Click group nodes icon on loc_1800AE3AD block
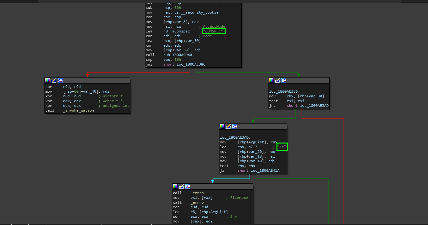This screenshot has height=225, width=428. coord(235,126)
